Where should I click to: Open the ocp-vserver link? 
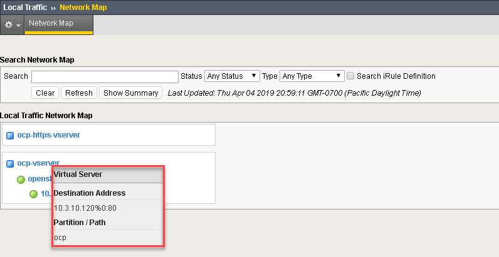click(x=38, y=163)
